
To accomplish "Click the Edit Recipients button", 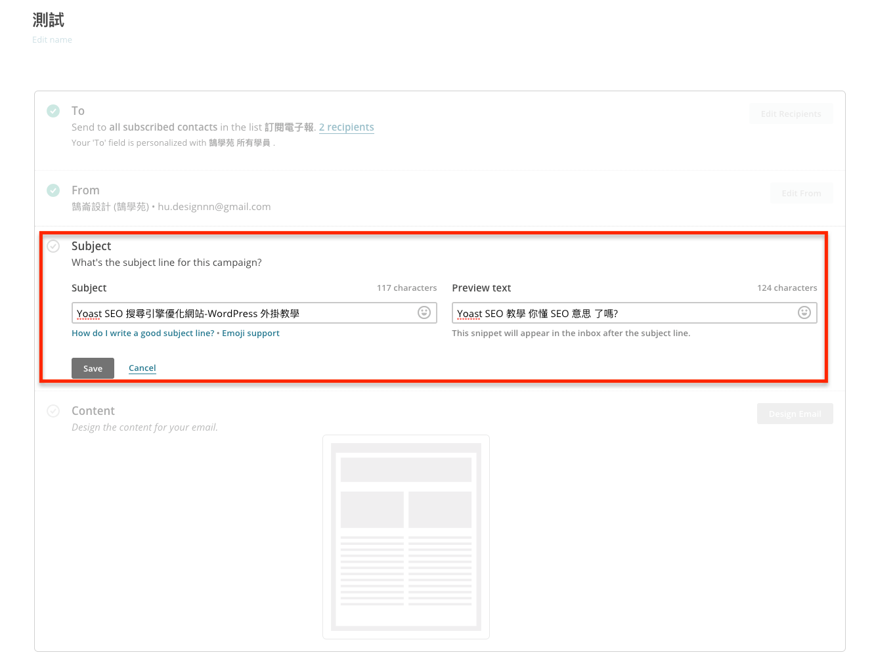I will pyautogui.click(x=791, y=114).
